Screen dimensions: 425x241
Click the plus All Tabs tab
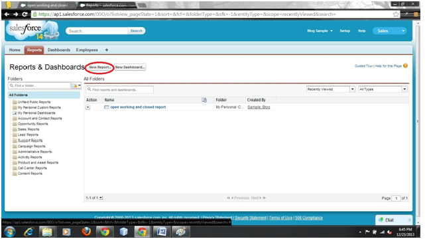click(x=107, y=50)
